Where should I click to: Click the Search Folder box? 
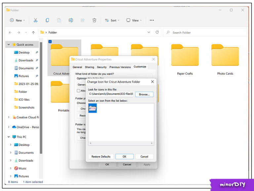click(205, 32)
